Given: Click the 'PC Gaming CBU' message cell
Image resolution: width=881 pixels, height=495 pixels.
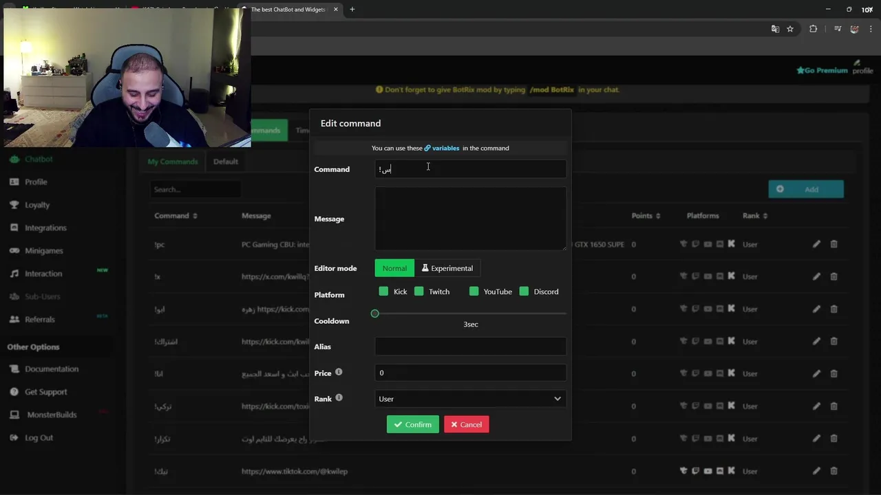Looking at the screenshot, I should 275,244.
